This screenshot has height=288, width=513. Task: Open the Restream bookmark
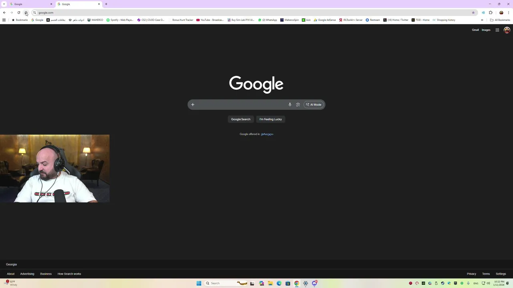373,20
